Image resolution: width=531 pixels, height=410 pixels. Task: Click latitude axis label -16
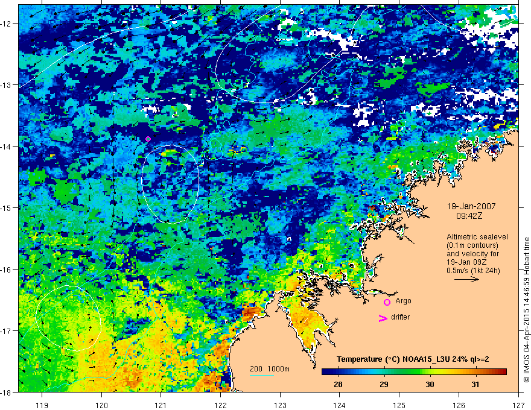(7, 270)
